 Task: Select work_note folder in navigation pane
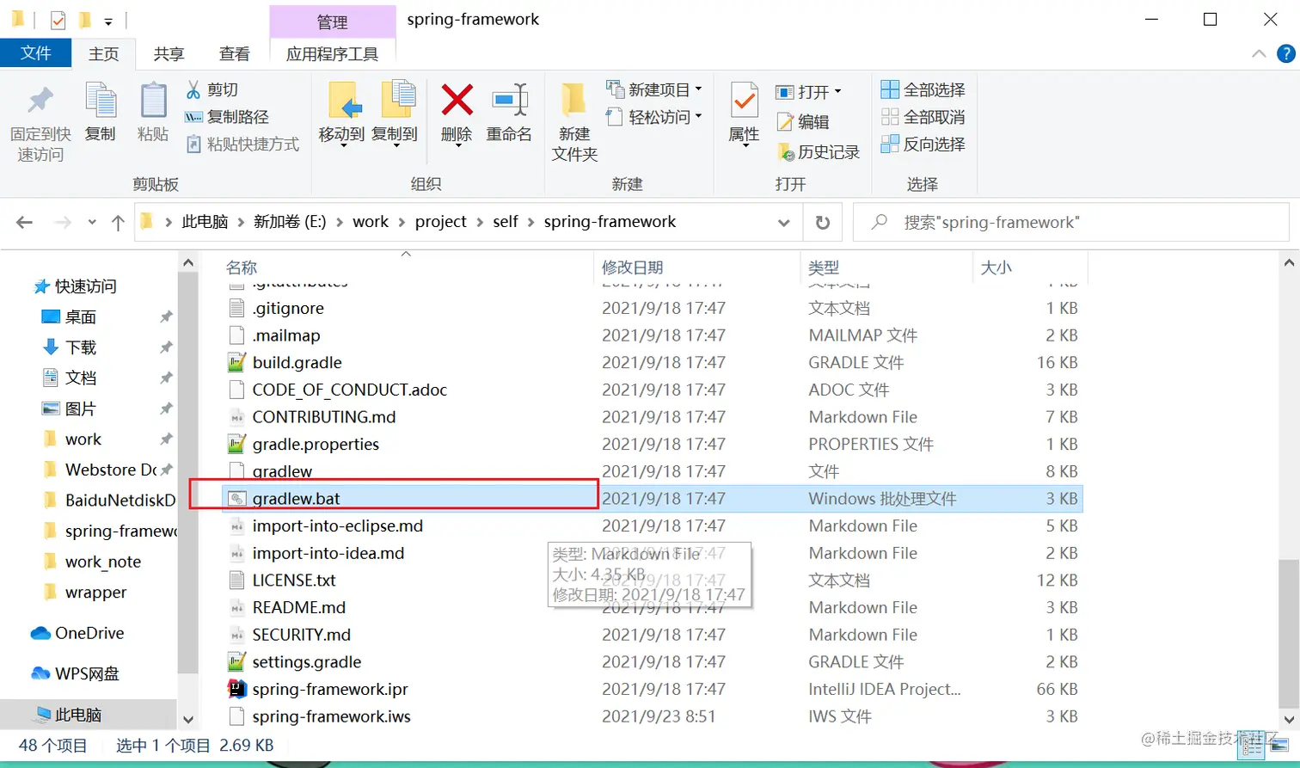tap(102, 562)
